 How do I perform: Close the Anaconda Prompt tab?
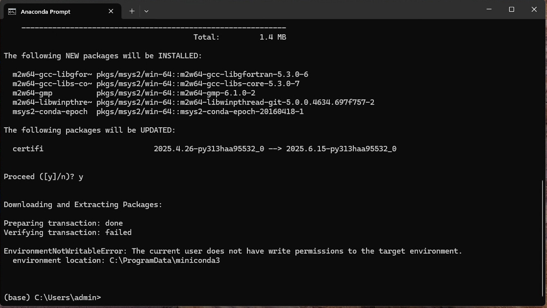coord(111,11)
